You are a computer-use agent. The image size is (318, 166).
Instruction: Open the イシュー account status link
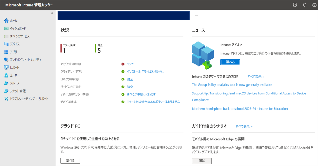131,64
